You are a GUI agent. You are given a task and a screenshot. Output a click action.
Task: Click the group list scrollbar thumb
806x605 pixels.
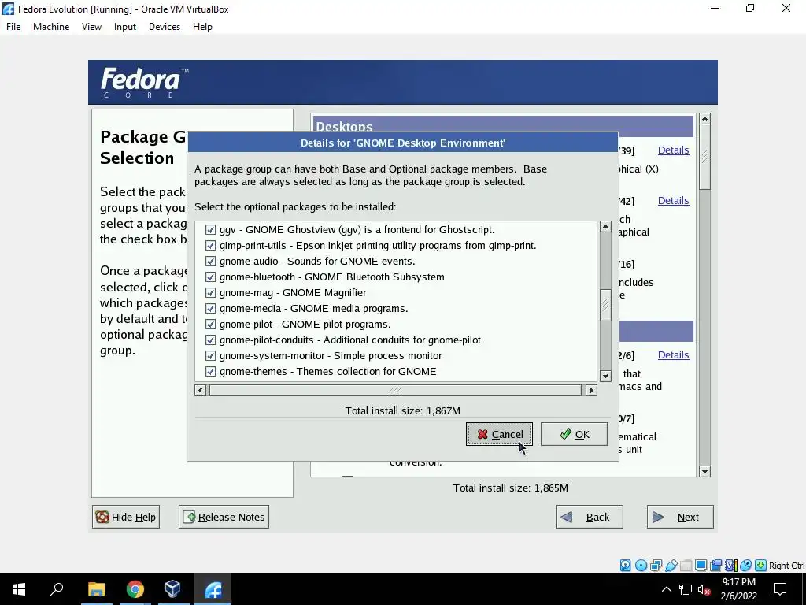704,157
